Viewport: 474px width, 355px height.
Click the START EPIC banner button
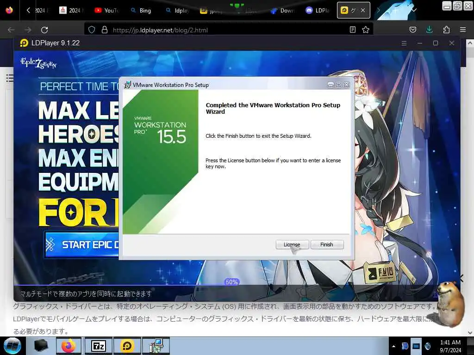81,245
